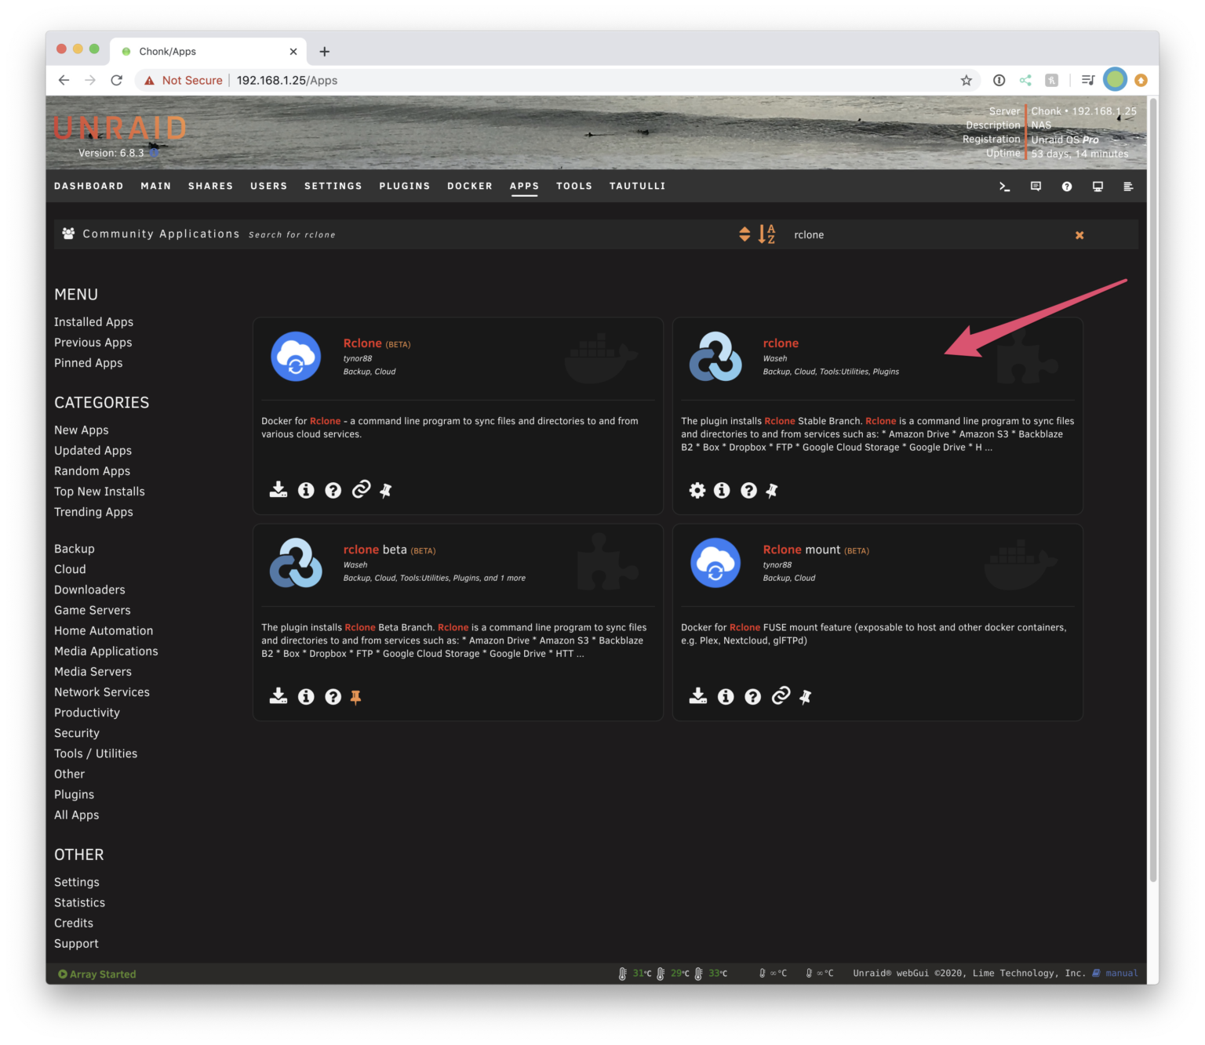Browse New Apps category
The image size is (1205, 1045).
[81, 430]
